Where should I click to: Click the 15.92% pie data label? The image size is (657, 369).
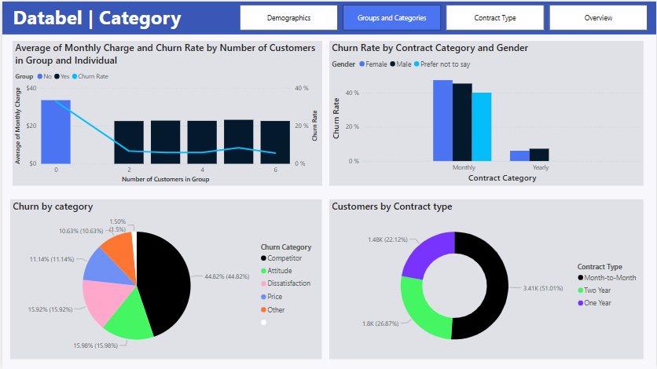[50, 309]
